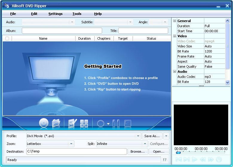Click the checklist with pencil toolbar icon
This screenshot has height=167, width=233.
click(73, 123)
